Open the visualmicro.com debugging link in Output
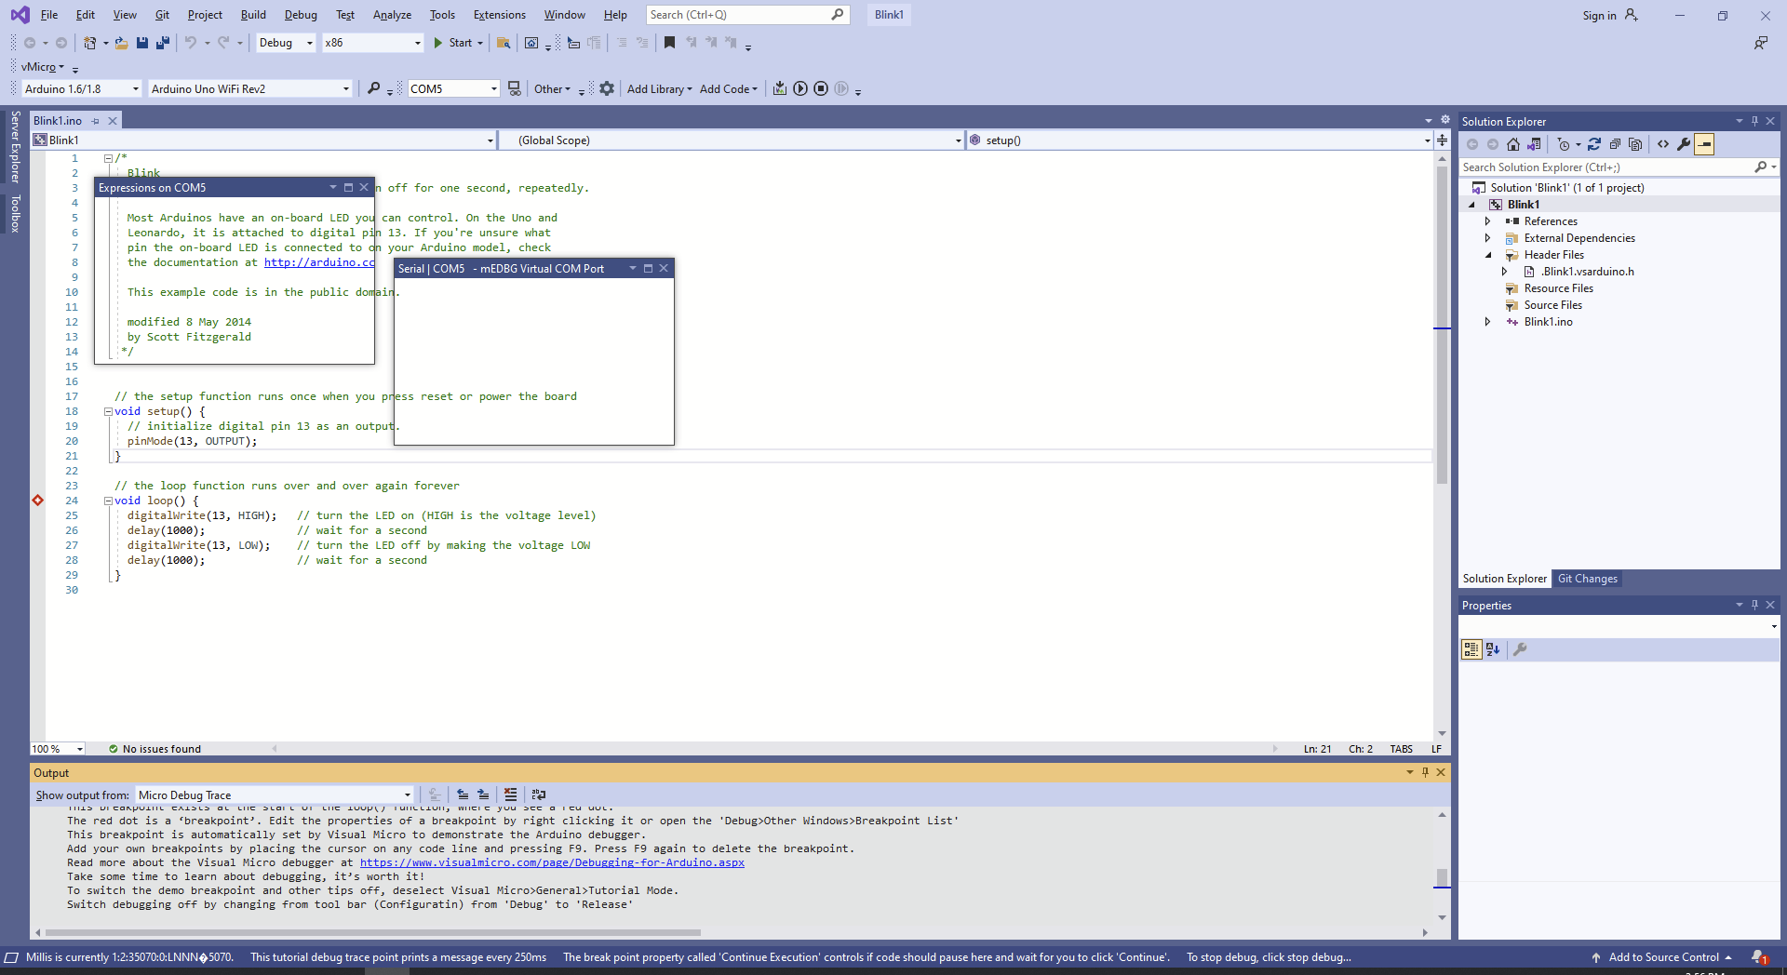 pos(552,862)
